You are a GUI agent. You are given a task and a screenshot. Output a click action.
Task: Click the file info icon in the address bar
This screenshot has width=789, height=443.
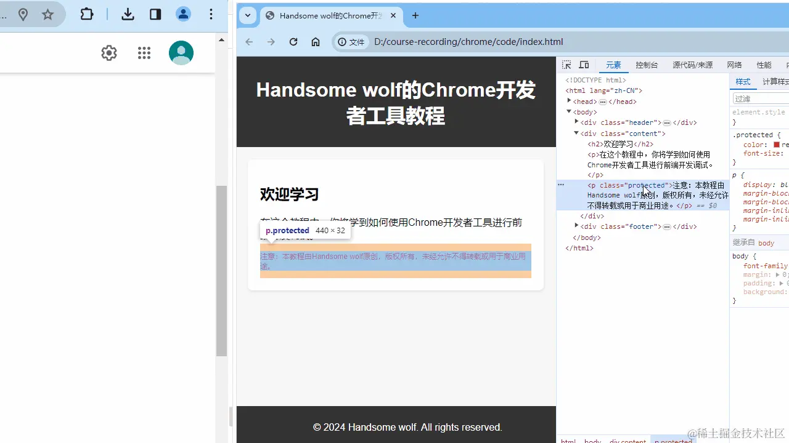[351, 42]
